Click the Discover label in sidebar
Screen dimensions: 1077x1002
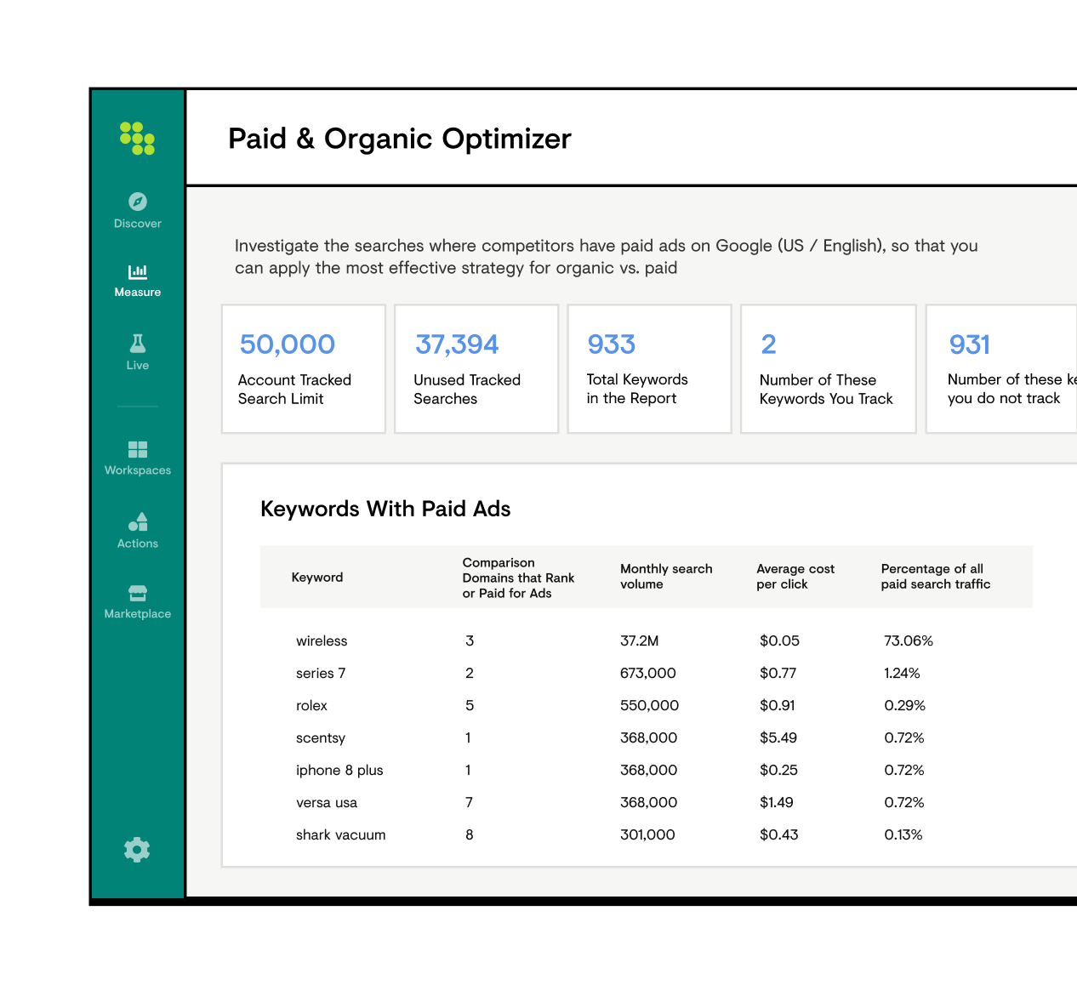click(x=138, y=224)
